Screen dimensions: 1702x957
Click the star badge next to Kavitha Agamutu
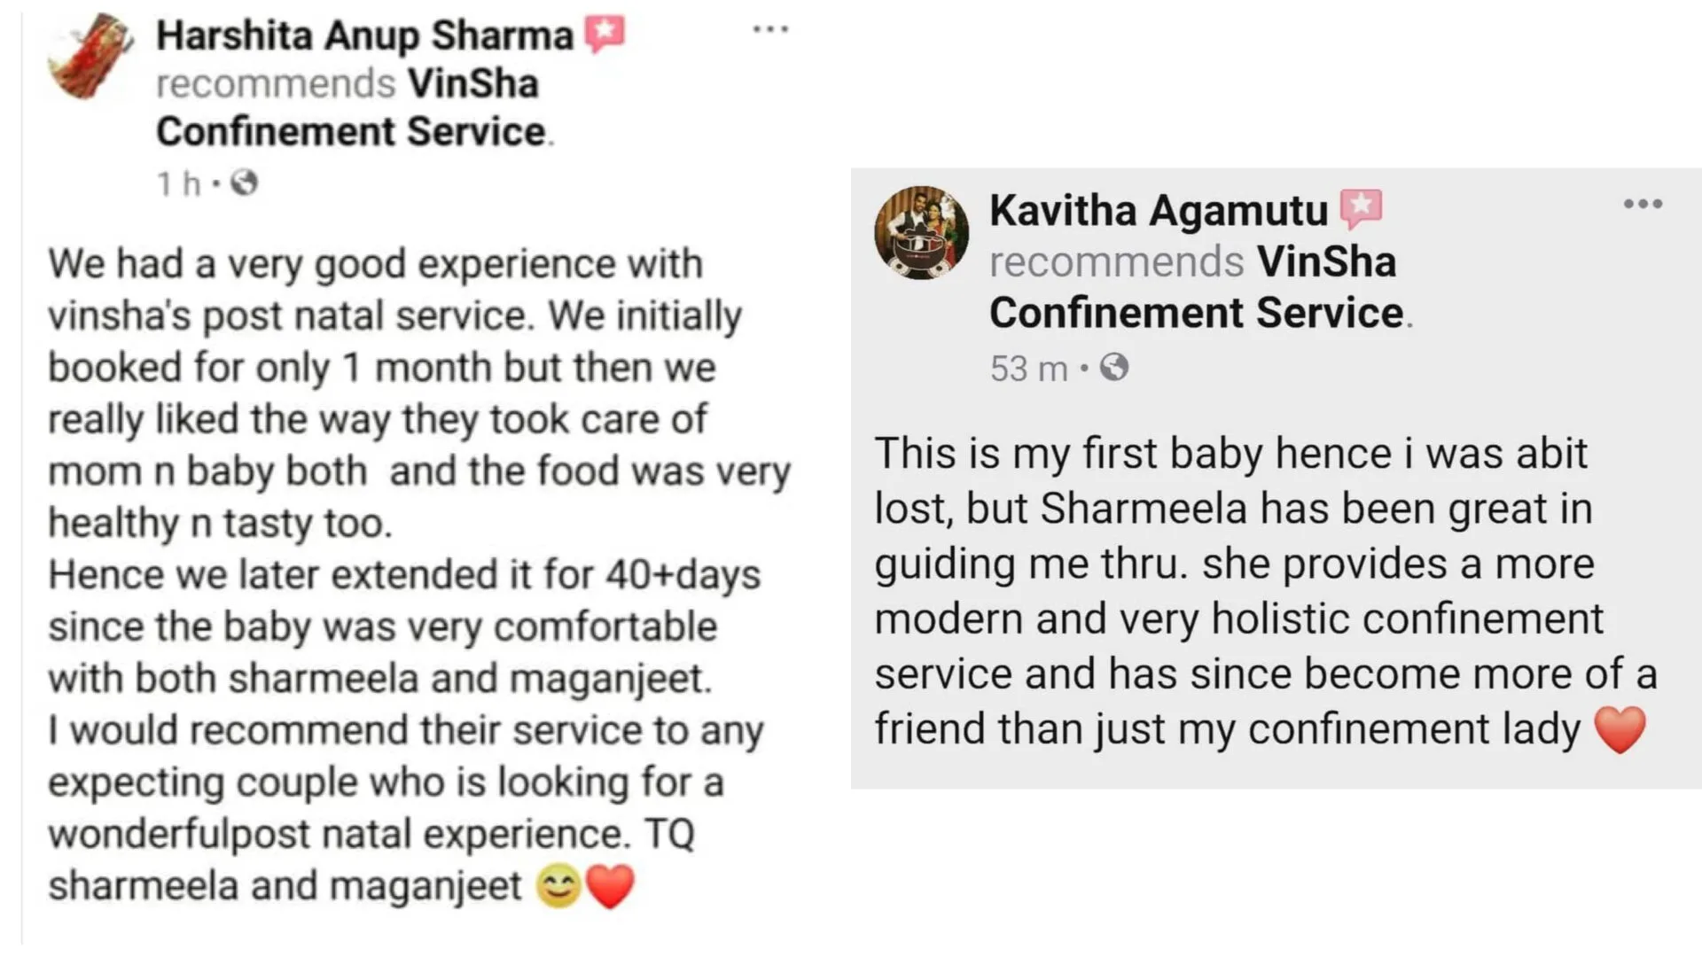tap(1361, 209)
